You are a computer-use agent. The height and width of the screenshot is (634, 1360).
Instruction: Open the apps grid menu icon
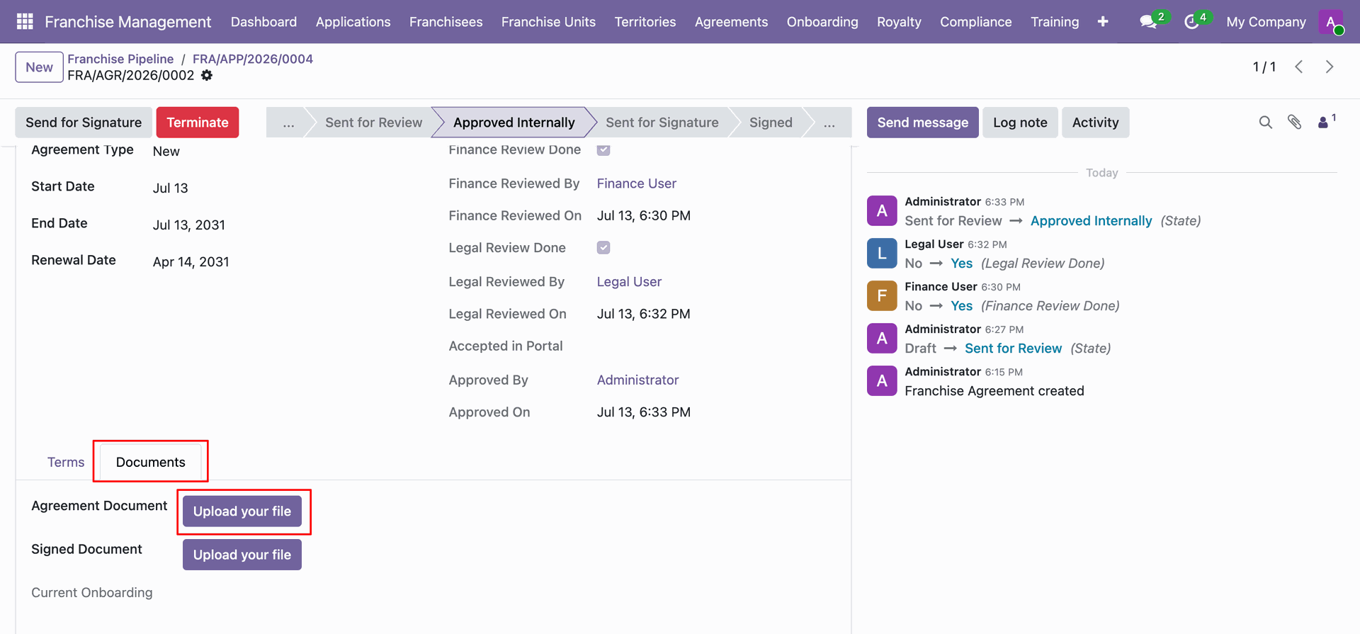(x=25, y=21)
